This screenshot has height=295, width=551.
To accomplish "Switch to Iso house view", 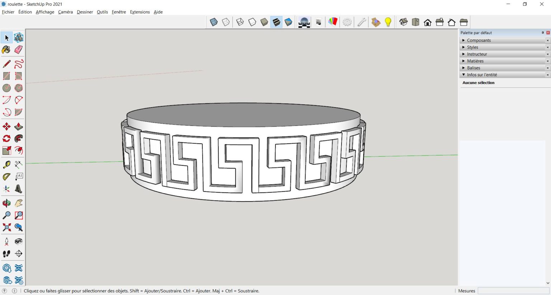I will pyautogui.click(x=404, y=22).
